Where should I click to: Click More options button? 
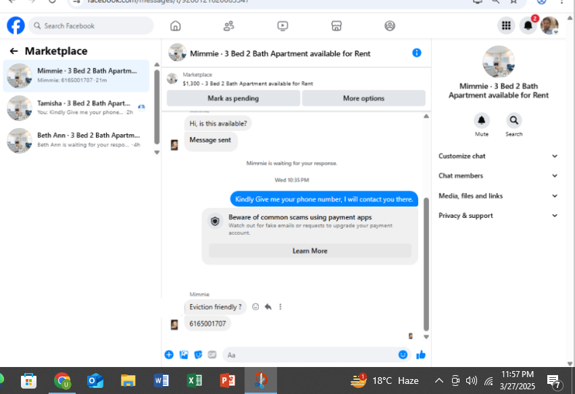click(x=364, y=98)
